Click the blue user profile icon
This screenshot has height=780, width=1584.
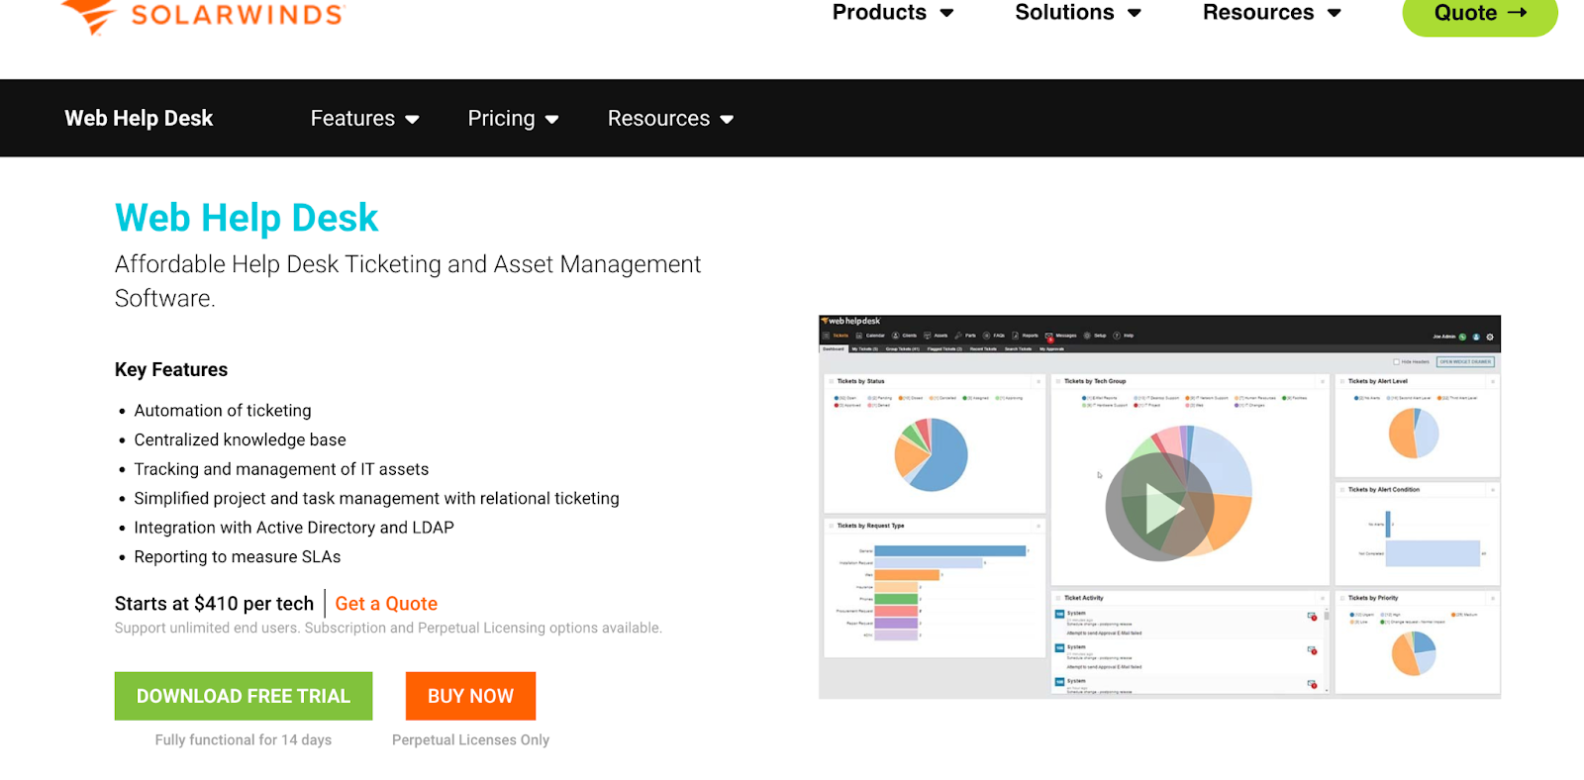tap(1476, 338)
